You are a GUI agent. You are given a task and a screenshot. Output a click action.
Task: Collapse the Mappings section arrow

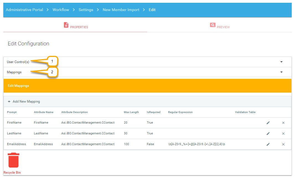(281, 72)
